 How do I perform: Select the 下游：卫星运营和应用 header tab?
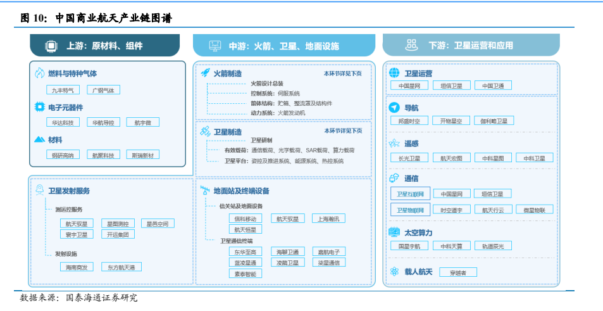tap(471, 45)
